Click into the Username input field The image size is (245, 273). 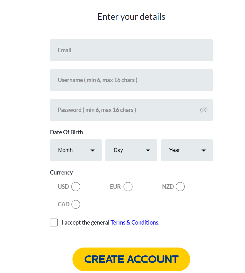[131, 80]
